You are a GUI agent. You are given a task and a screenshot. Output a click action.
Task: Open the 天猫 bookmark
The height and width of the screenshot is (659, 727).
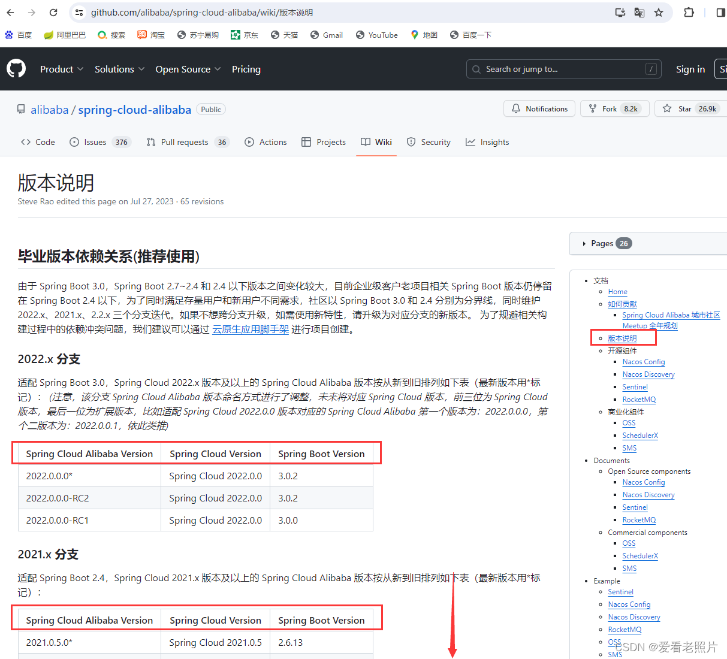[x=284, y=35]
